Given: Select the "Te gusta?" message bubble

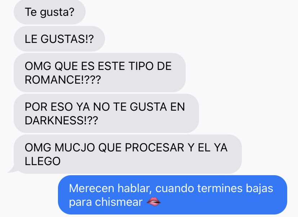Looking at the screenshot, I should point(50,12).
